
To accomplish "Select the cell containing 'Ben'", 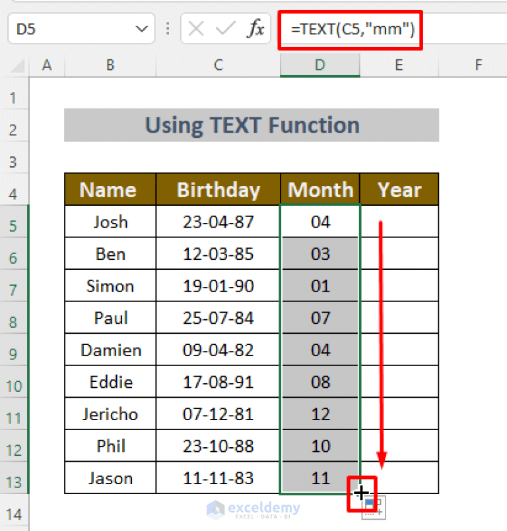I will [110, 254].
